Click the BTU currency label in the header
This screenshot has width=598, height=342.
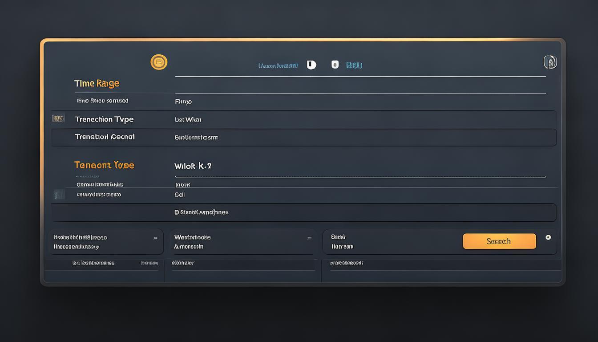point(354,65)
